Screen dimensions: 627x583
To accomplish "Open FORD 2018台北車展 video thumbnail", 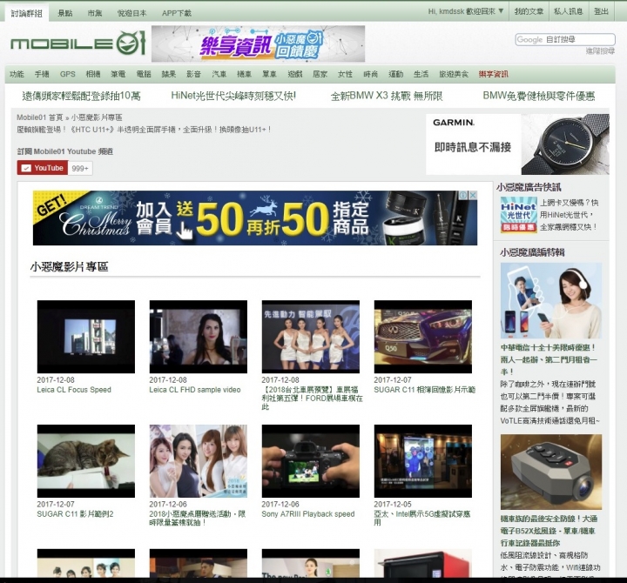I will pyautogui.click(x=311, y=337).
